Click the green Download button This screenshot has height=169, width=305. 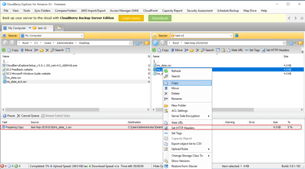(x=160, y=18)
